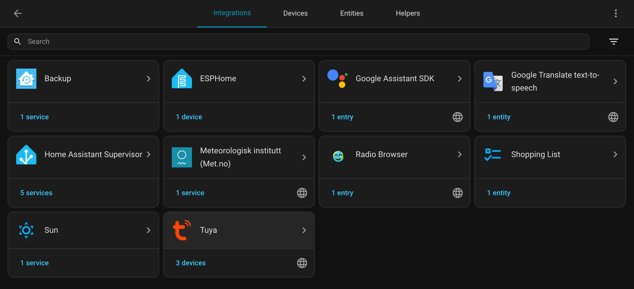The image size is (634, 289).
Task: Click the Radio Browser globe logo
Action: point(338,156)
